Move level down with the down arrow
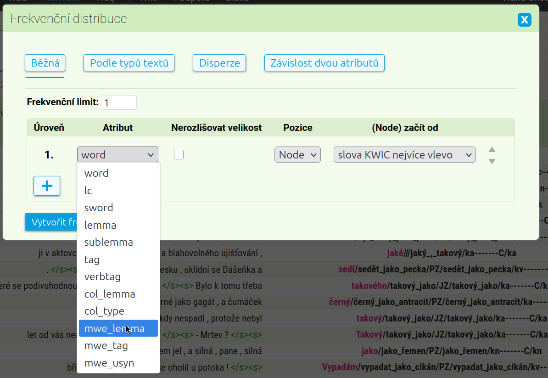The image size is (548, 378). (492, 161)
